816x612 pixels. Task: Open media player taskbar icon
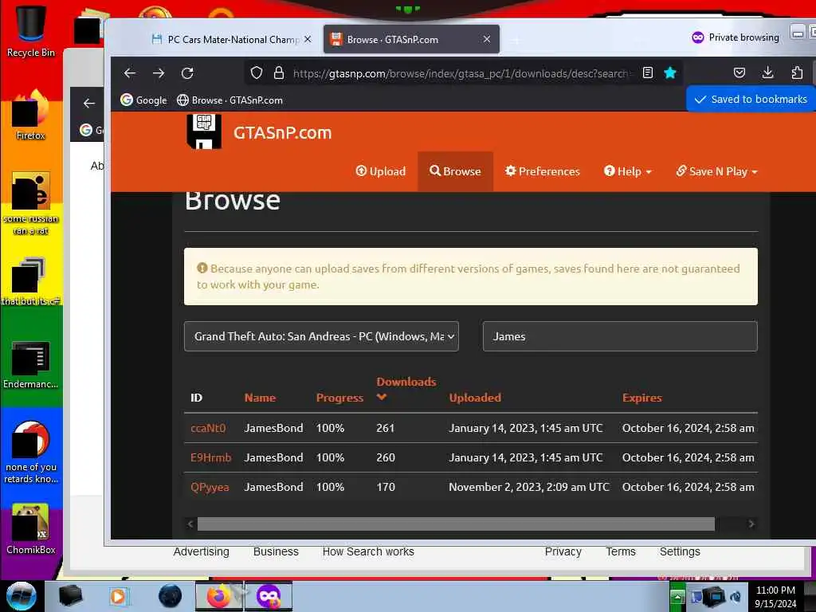118,596
